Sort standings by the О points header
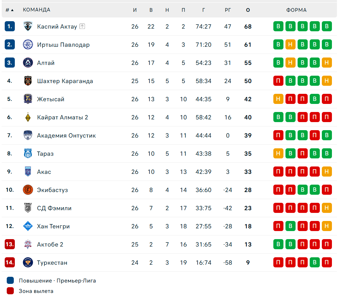The width and height of the screenshot is (340, 301). tap(248, 10)
